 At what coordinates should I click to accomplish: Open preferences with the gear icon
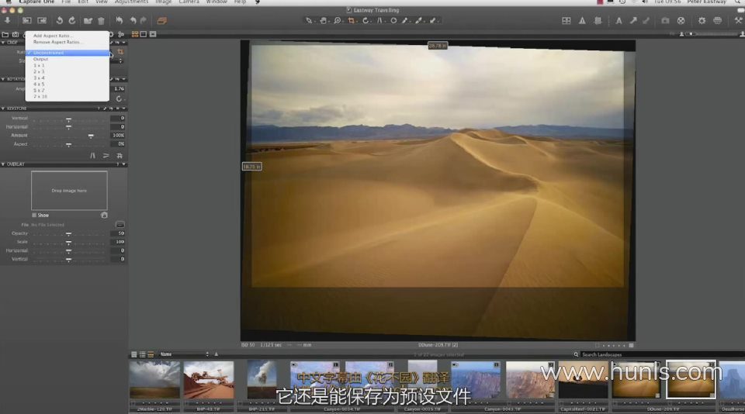point(702,20)
